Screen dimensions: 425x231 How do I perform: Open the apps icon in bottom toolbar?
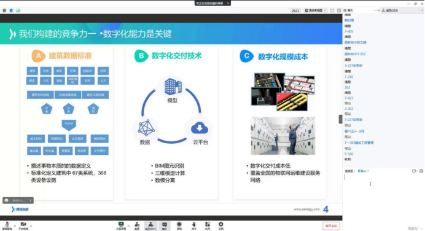coord(208,225)
